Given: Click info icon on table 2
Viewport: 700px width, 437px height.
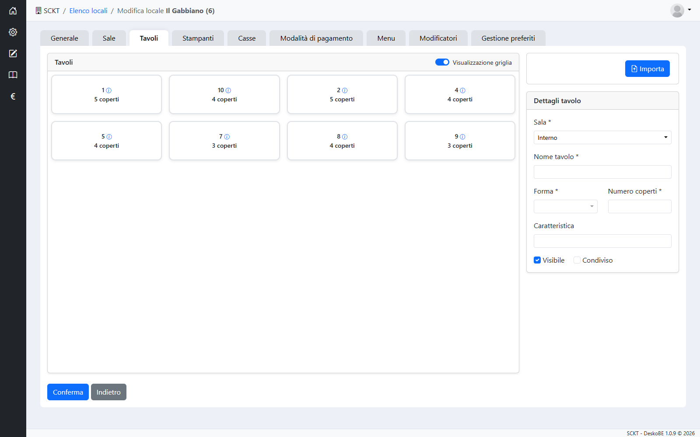Looking at the screenshot, I should [x=345, y=90].
